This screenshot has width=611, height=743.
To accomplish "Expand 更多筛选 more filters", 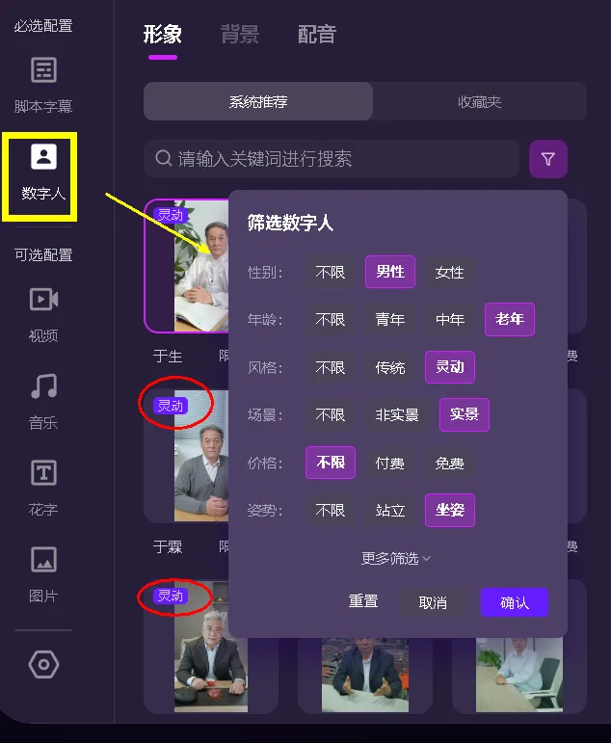I will [x=396, y=558].
